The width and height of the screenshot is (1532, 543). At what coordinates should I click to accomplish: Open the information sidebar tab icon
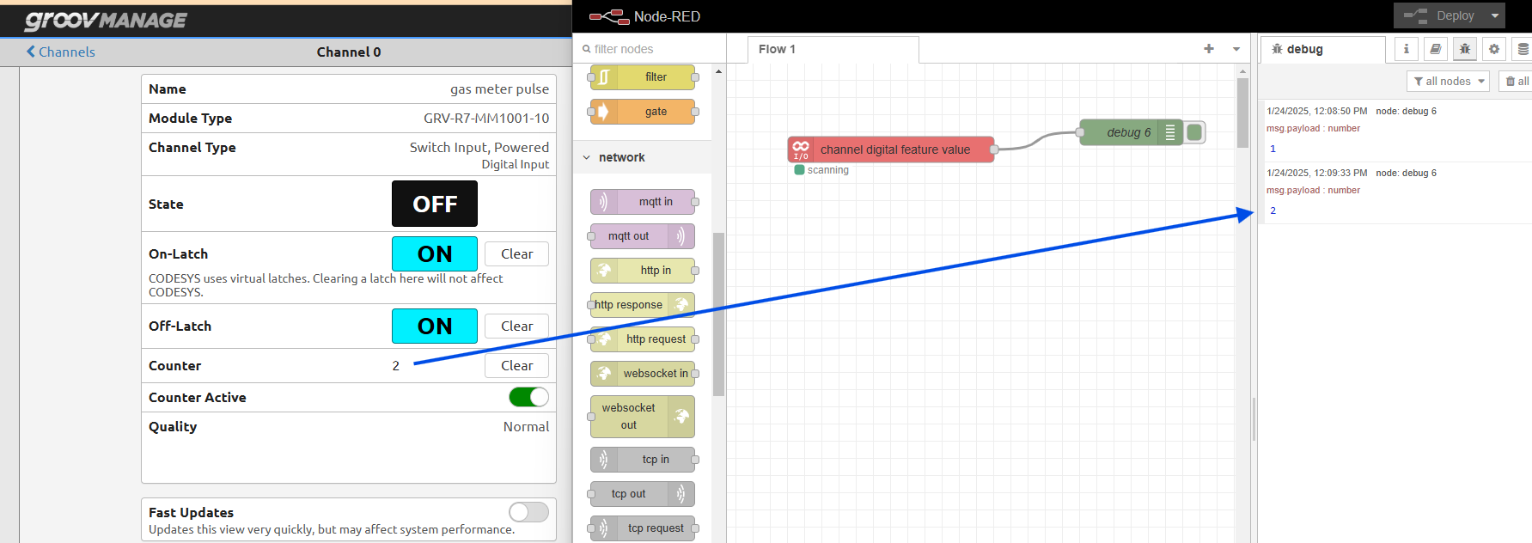click(x=1407, y=49)
